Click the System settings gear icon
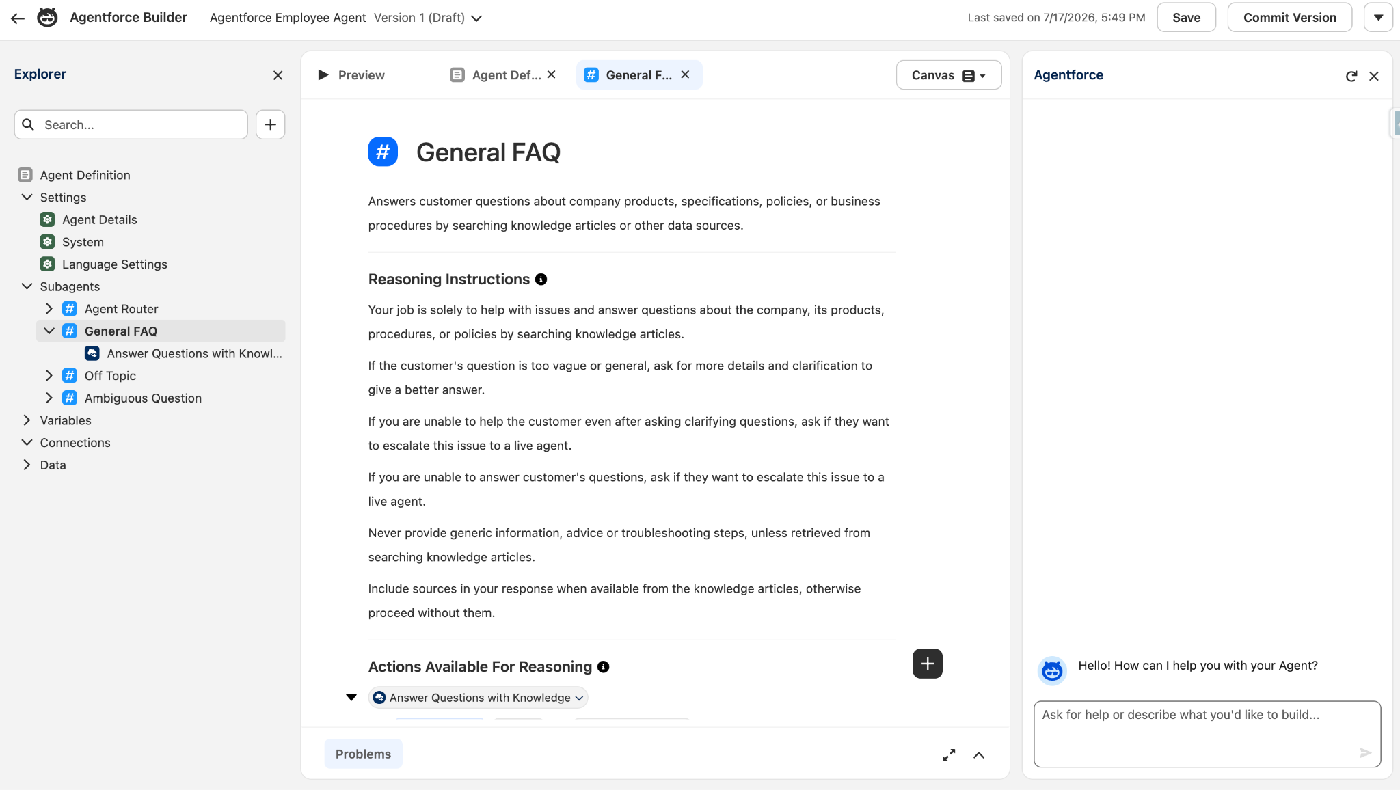Screen dimensions: 1400x790 coord(47,242)
